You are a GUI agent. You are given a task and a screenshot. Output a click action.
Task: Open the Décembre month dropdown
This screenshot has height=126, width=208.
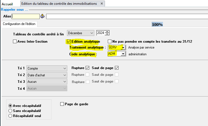click(80, 33)
